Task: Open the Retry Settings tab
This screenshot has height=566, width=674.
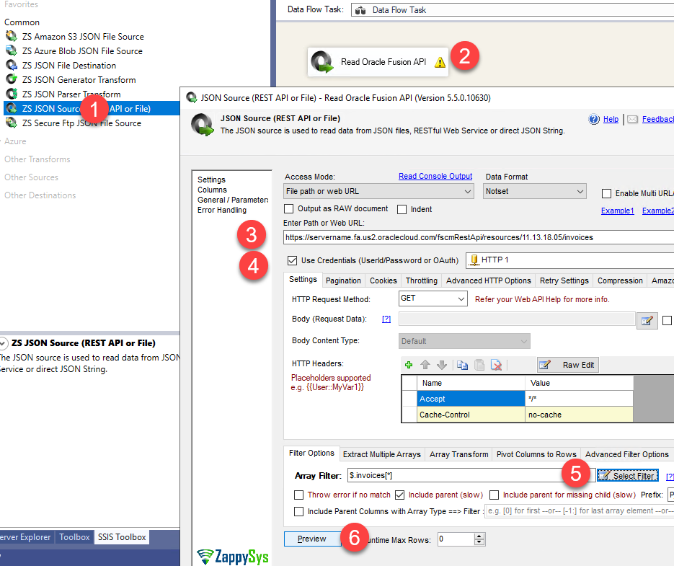Action: tap(564, 280)
